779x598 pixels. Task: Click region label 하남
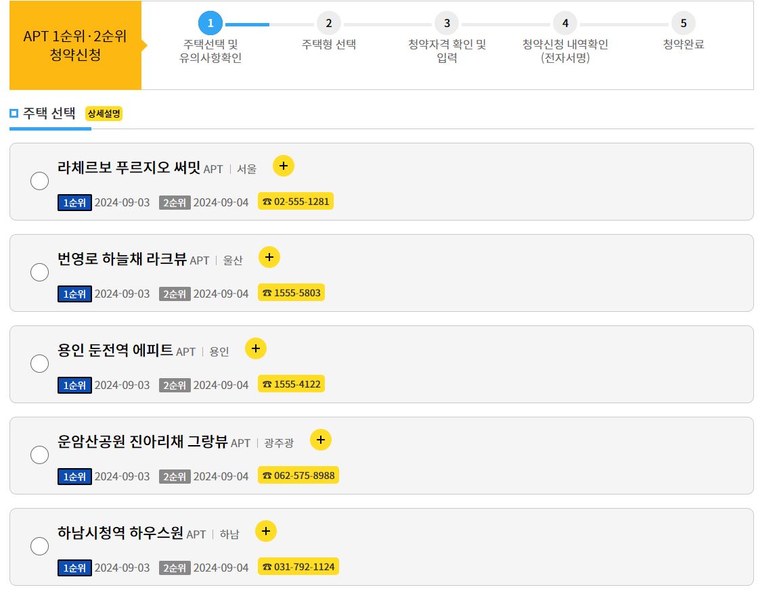[229, 534]
